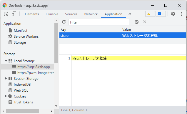Click the Line 1, Column 1 status
This screenshot has width=187, height=114.
tap(74, 110)
